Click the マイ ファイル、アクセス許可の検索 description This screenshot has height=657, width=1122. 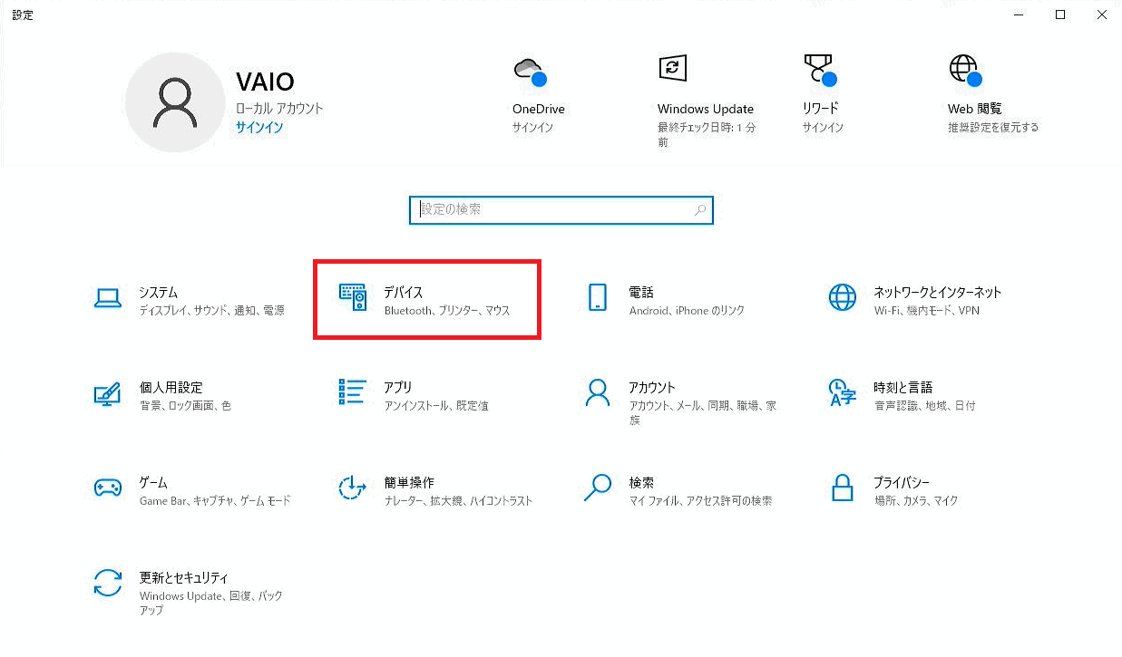tap(701, 501)
